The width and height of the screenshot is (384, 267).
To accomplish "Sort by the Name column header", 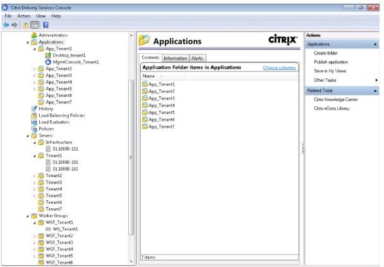I will [163, 76].
